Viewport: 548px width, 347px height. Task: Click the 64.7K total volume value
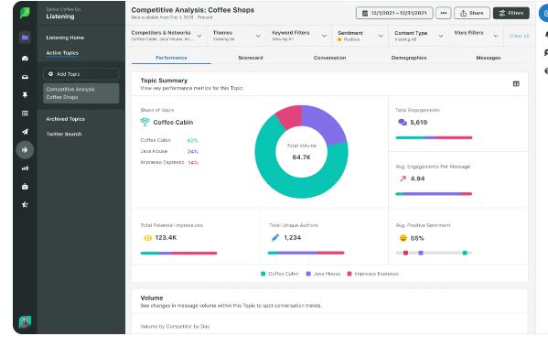[x=301, y=157]
